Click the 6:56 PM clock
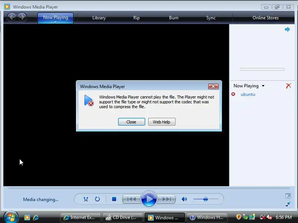 tap(283, 217)
